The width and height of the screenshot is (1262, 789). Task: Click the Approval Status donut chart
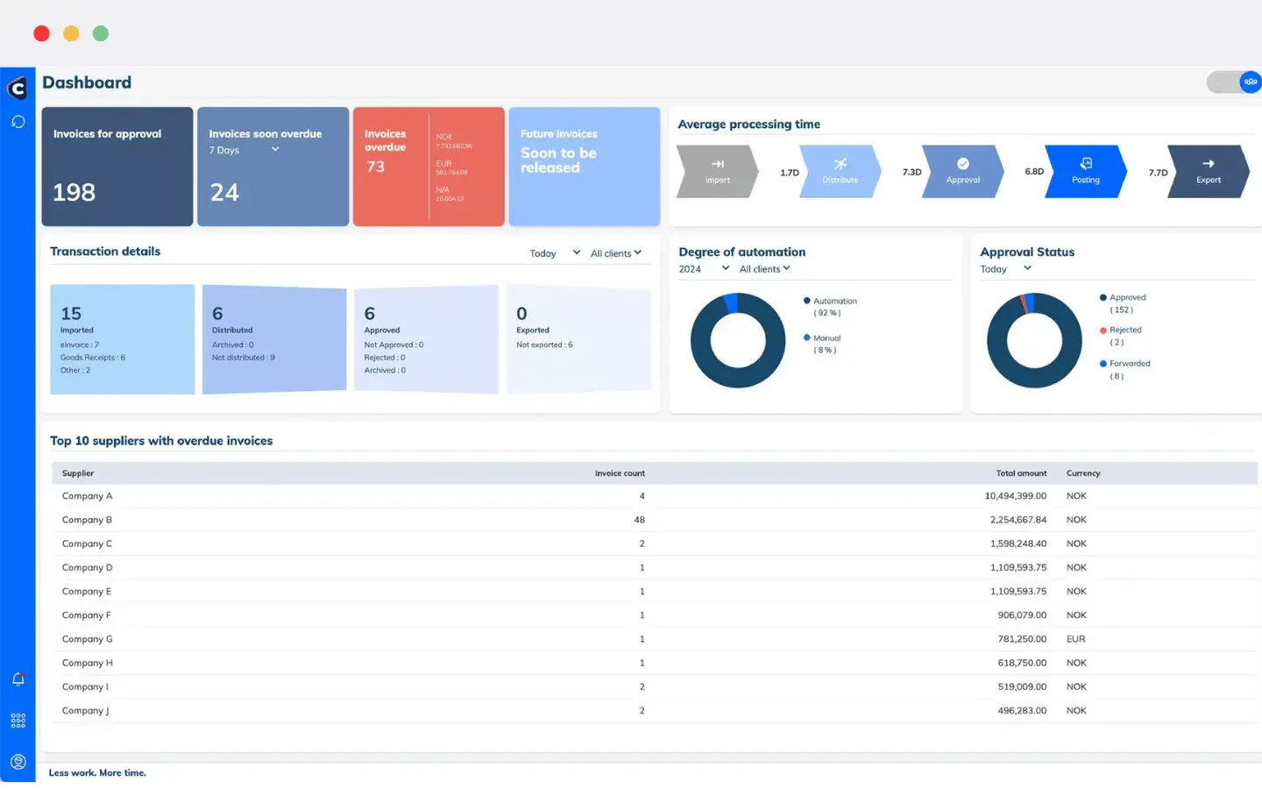coord(1034,340)
